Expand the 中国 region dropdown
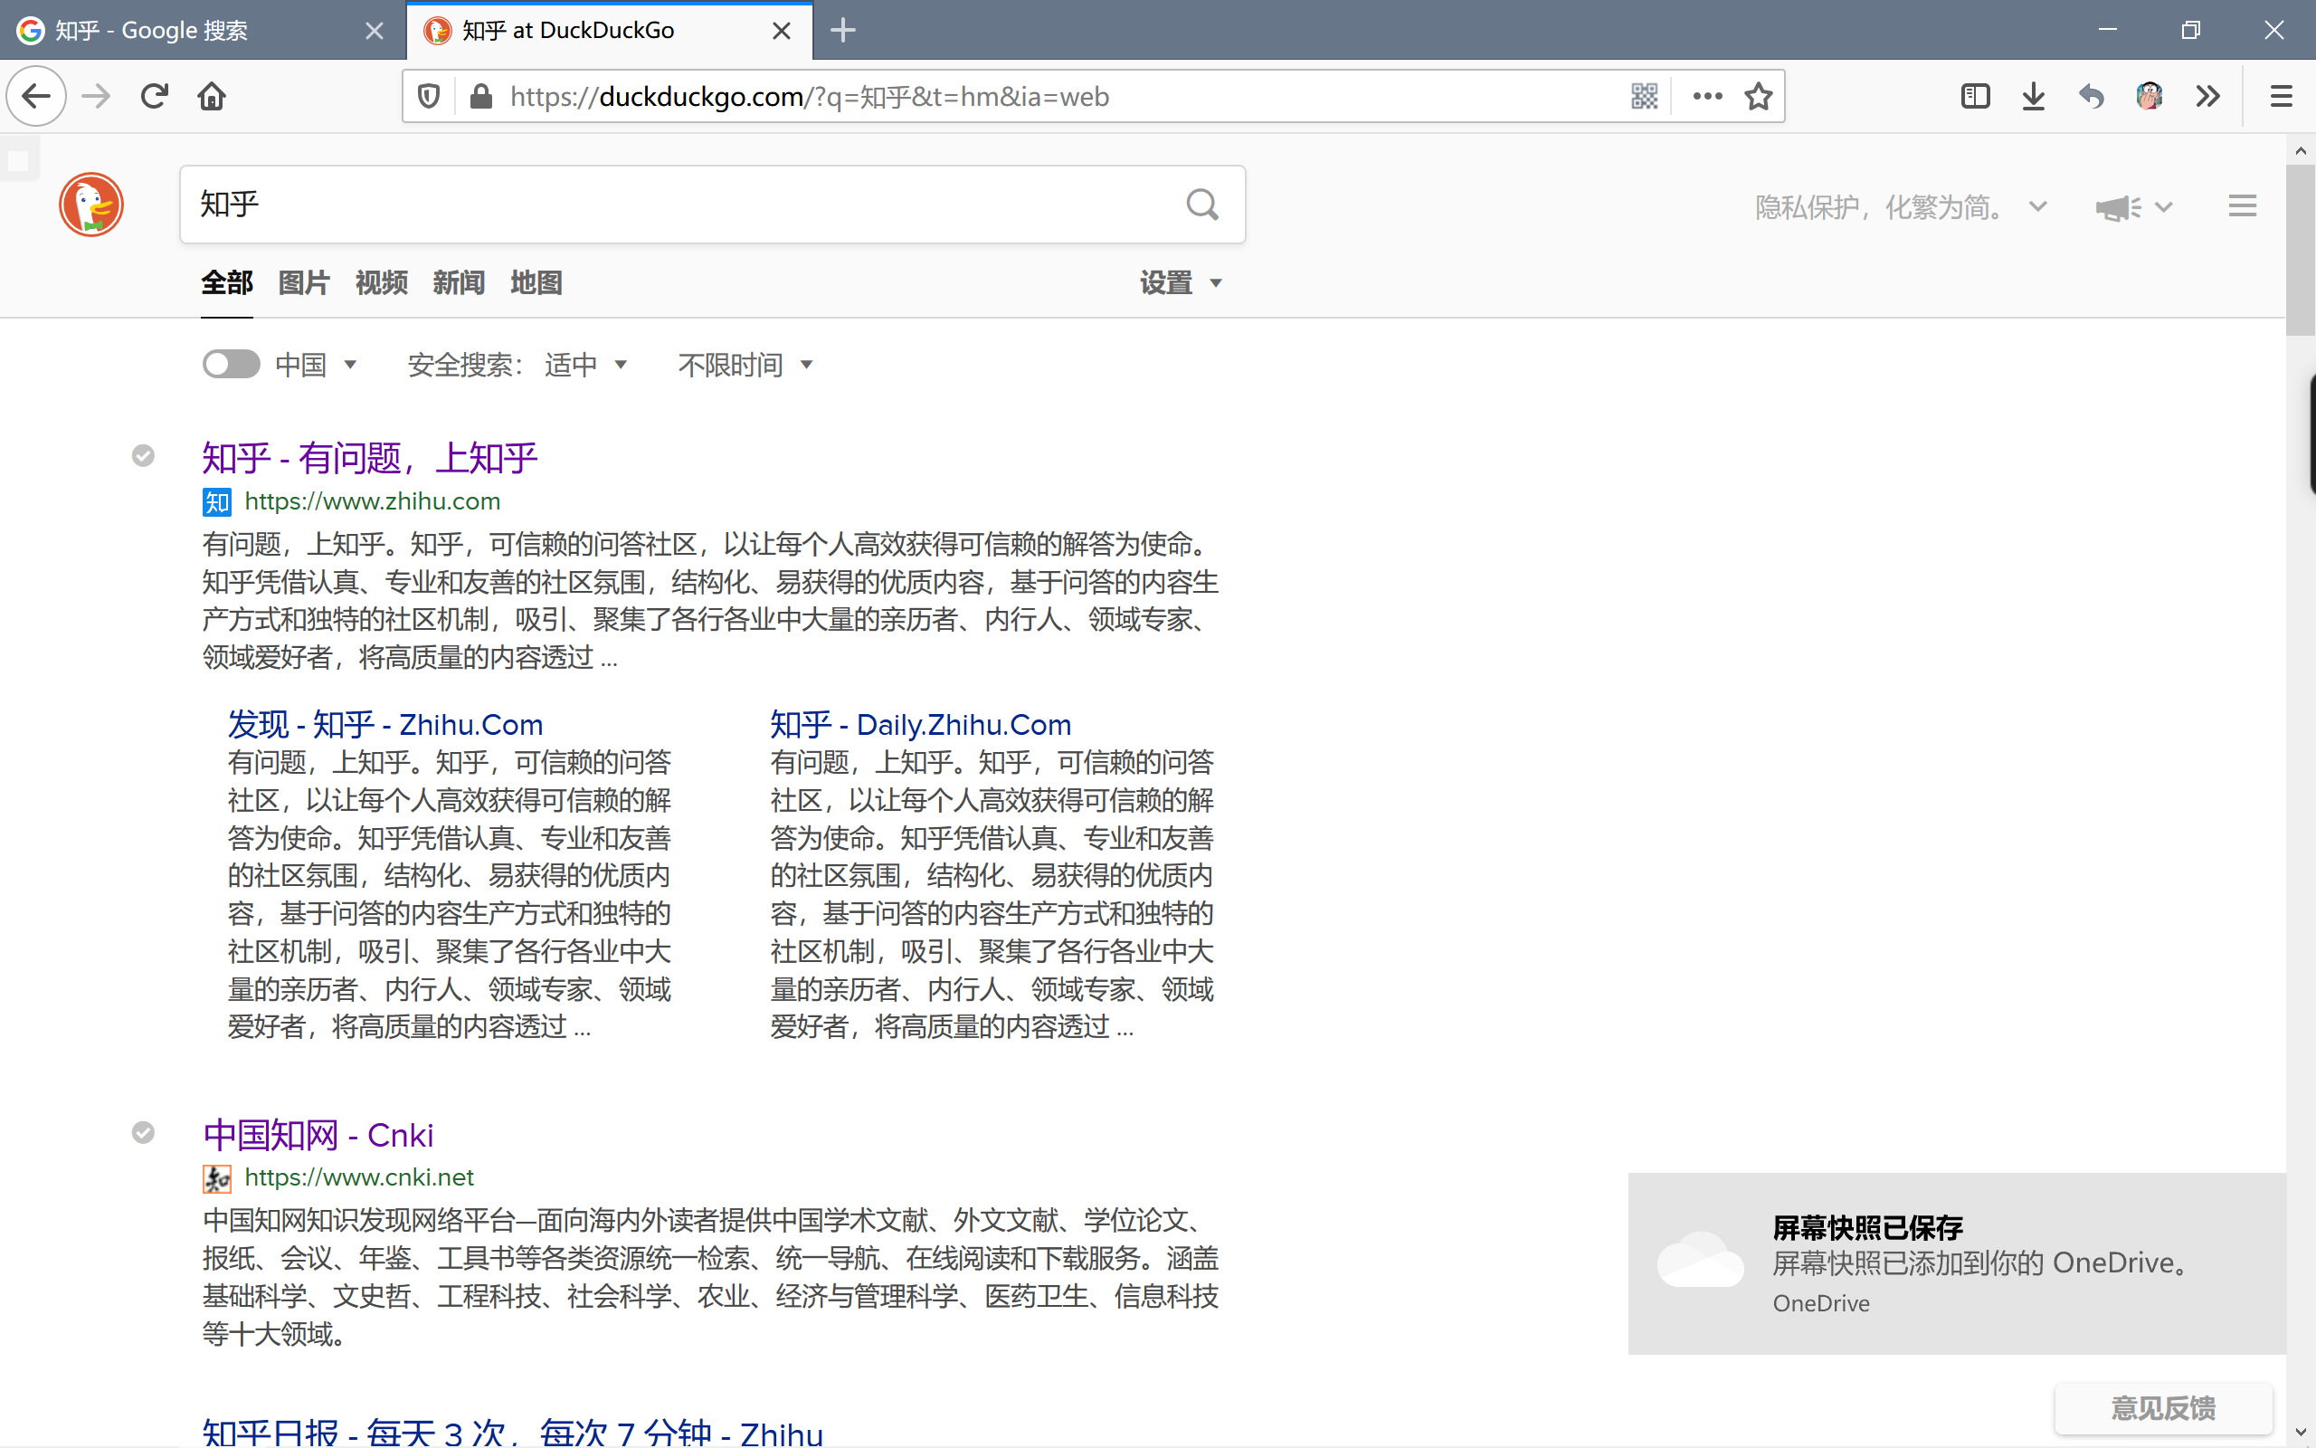Screen dimensions: 2316x1448 [x=316, y=364]
